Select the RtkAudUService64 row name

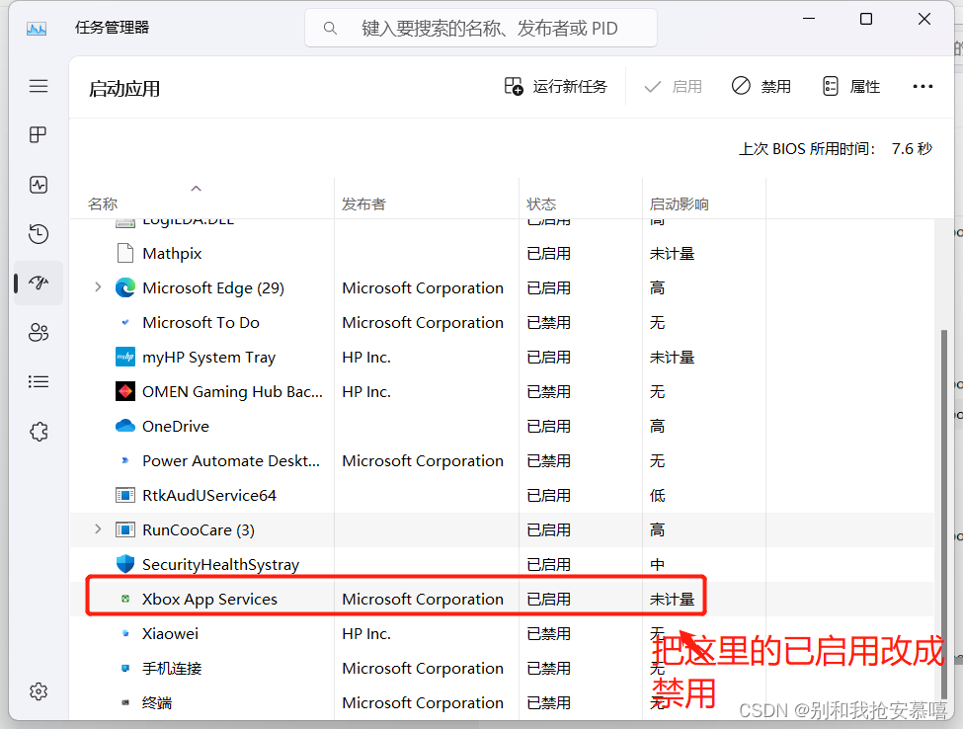point(209,496)
